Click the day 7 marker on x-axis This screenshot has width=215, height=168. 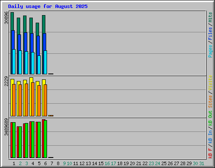(52, 163)
